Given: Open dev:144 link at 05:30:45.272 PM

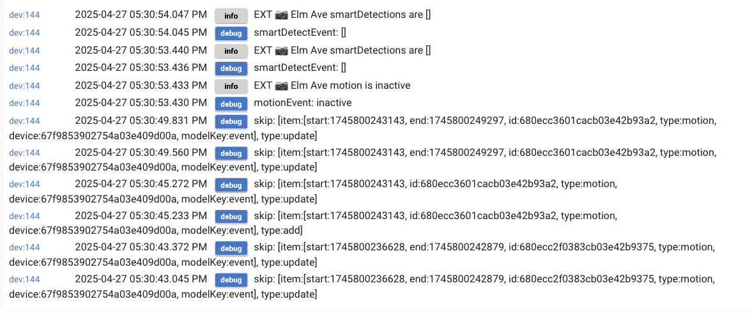Looking at the screenshot, I should [x=24, y=184].
